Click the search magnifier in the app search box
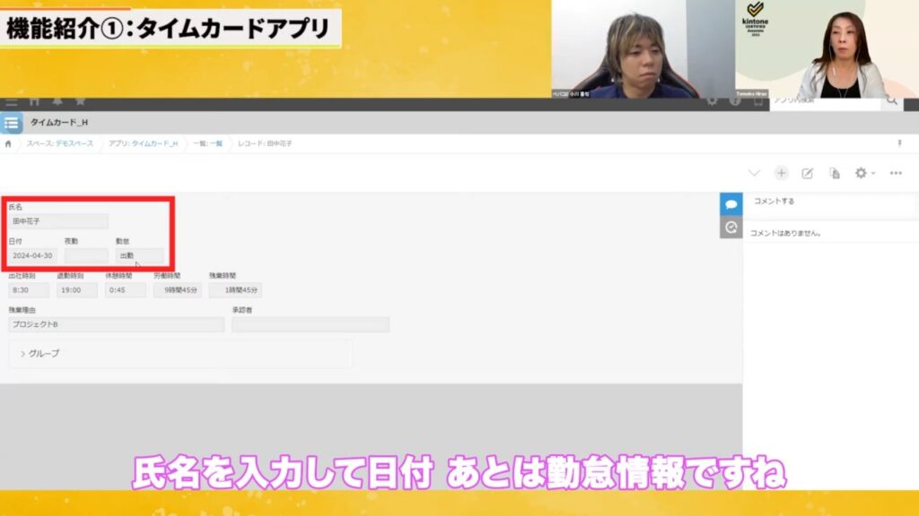This screenshot has width=919, height=516. (891, 101)
